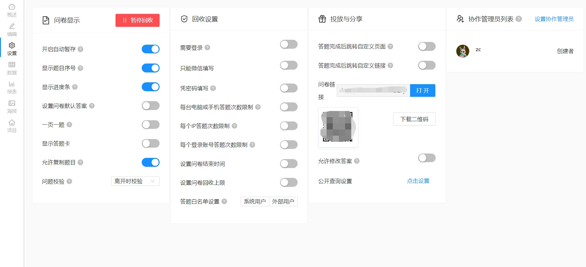Viewport: 586px width, 267px height.
Task: Select 外部用户 whitelist tab
Action: 283,202
